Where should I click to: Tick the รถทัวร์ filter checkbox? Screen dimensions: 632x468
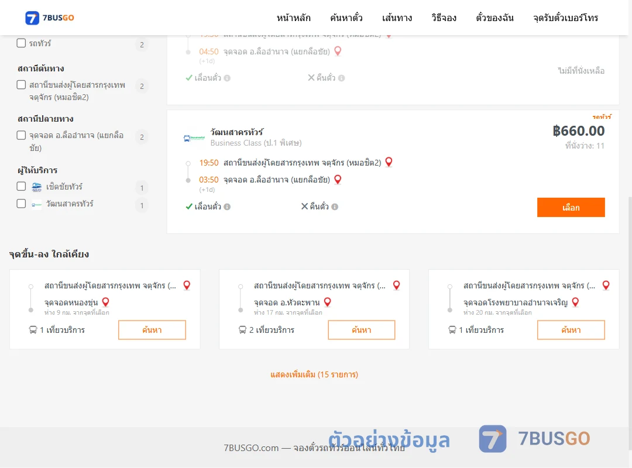[22, 43]
